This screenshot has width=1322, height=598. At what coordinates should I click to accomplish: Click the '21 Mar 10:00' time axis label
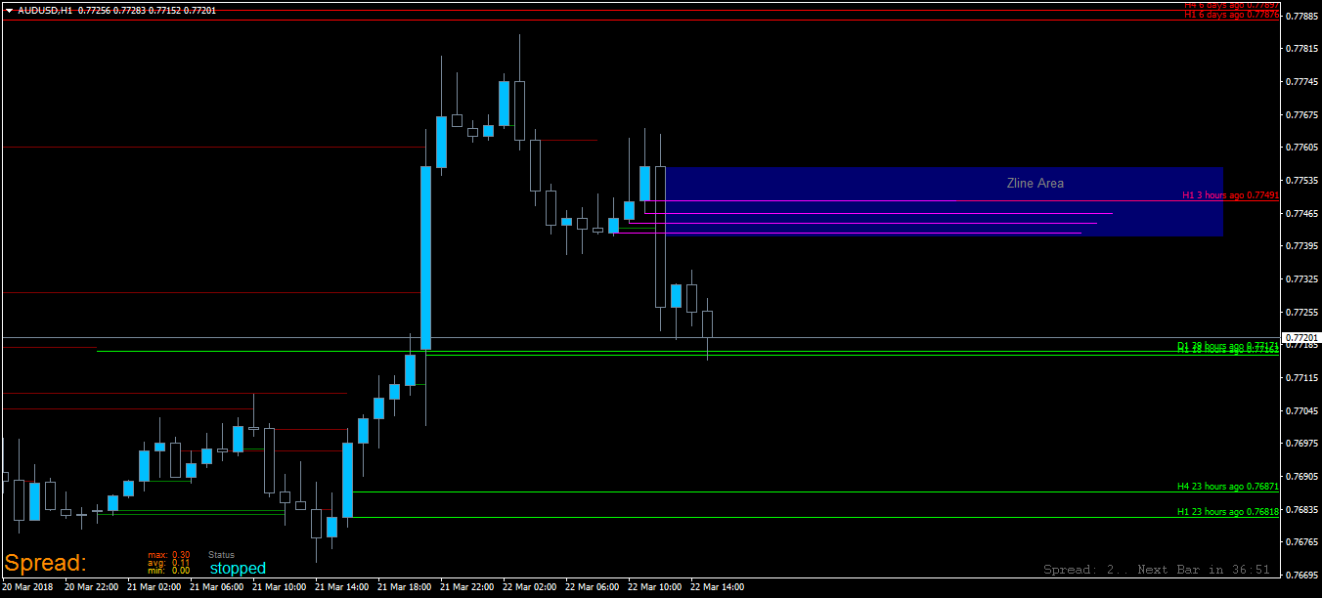tap(280, 587)
